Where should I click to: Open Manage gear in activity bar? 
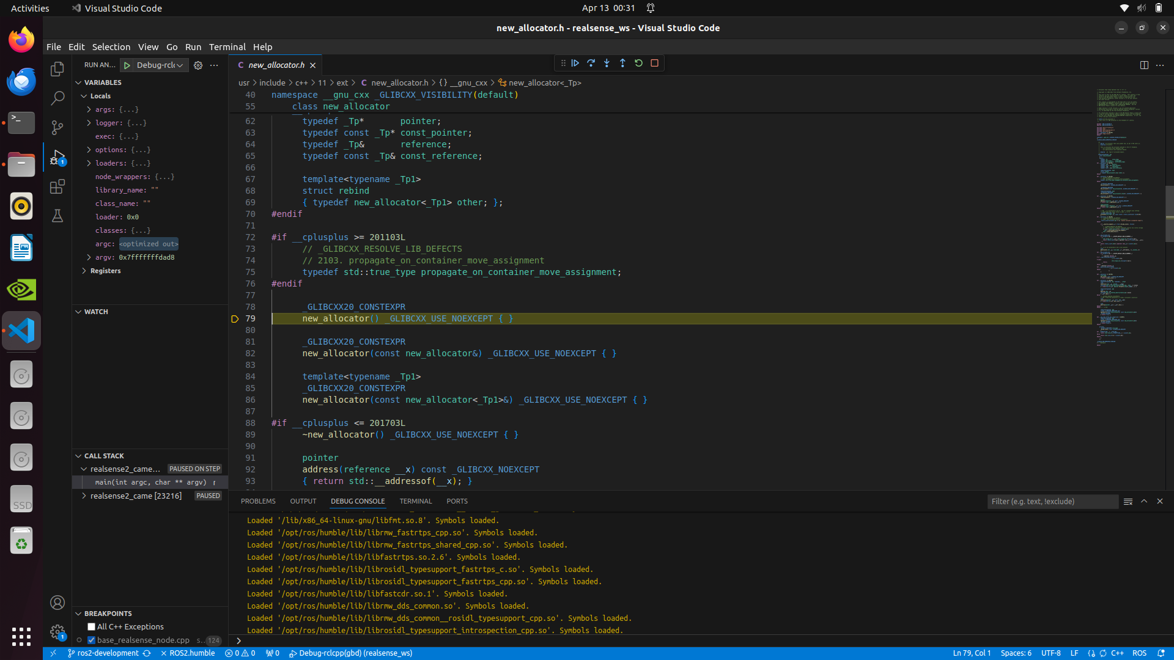click(x=57, y=632)
